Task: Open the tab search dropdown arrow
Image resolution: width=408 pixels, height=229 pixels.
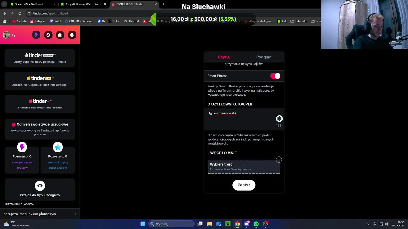Action: coord(4,4)
